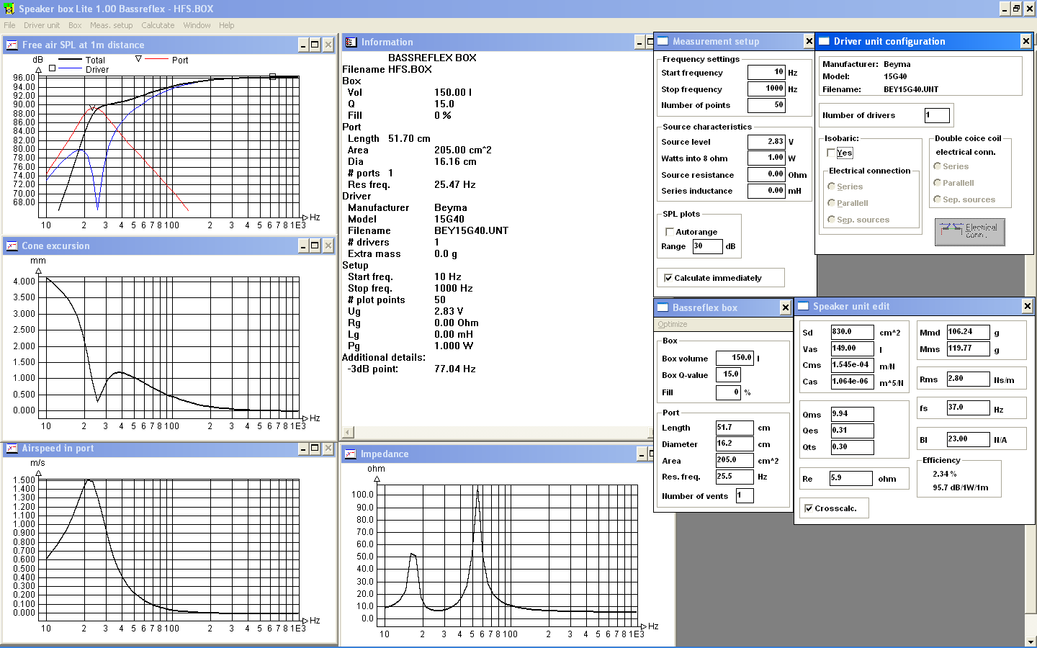Click the Free air SPL window icon
The width and height of the screenshot is (1037, 648).
pos(12,45)
